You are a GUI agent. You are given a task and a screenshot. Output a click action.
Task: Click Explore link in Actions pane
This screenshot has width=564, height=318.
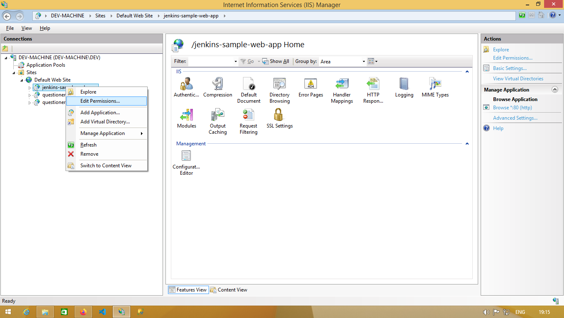point(501,50)
